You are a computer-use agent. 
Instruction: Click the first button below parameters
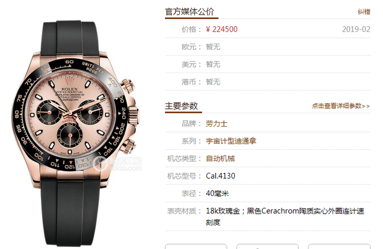pos(196,246)
